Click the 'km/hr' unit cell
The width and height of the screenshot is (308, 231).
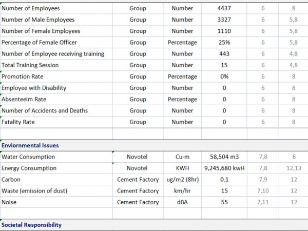182,191
